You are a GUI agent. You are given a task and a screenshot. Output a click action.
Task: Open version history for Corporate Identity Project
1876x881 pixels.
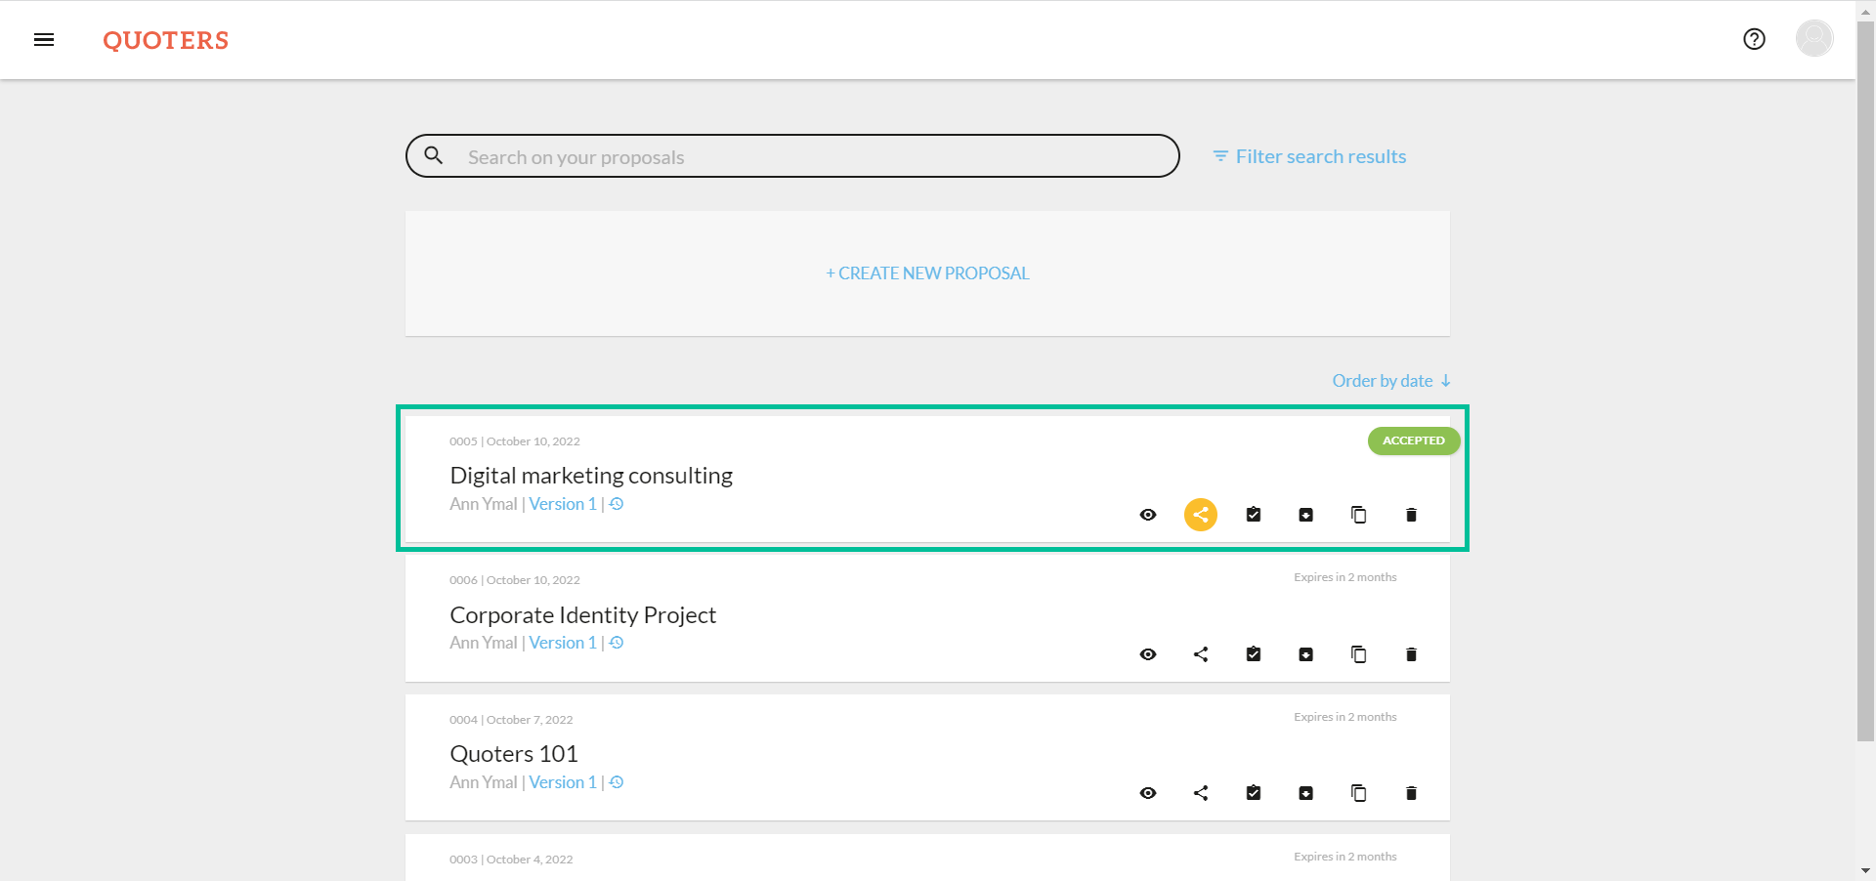(x=617, y=643)
